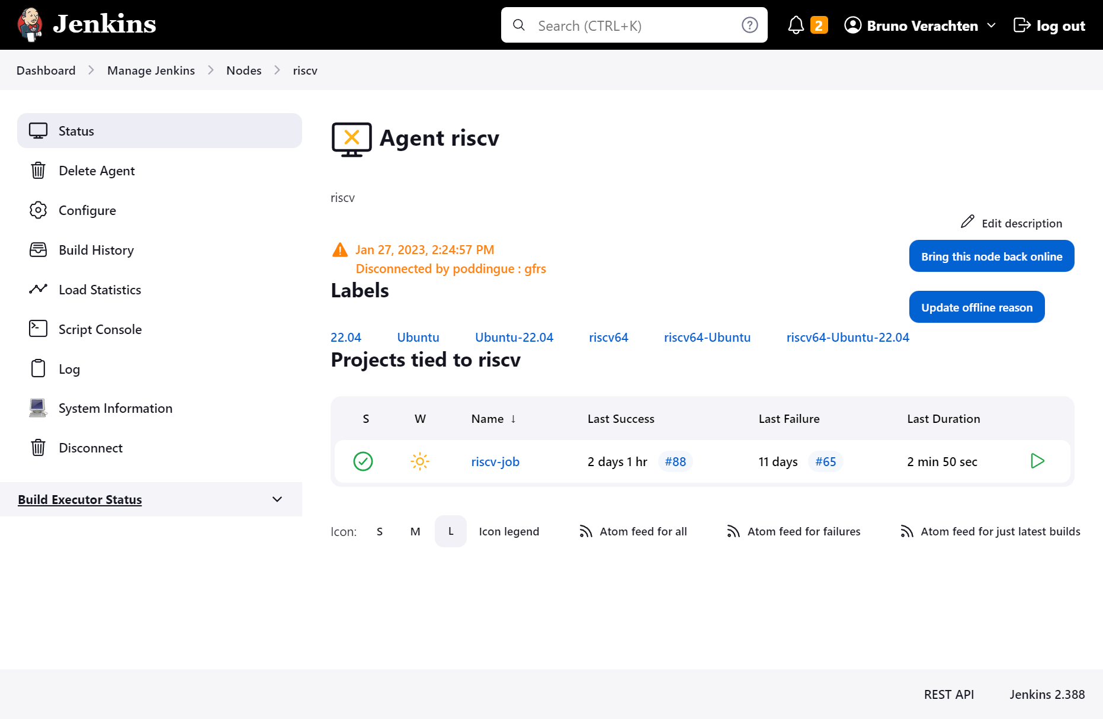This screenshot has width=1103, height=719.
Task: Select medium icon size M
Action: tap(415, 531)
